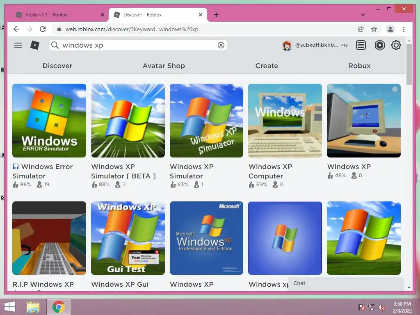
Task: Open the Chat panel
Action: coord(345,283)
